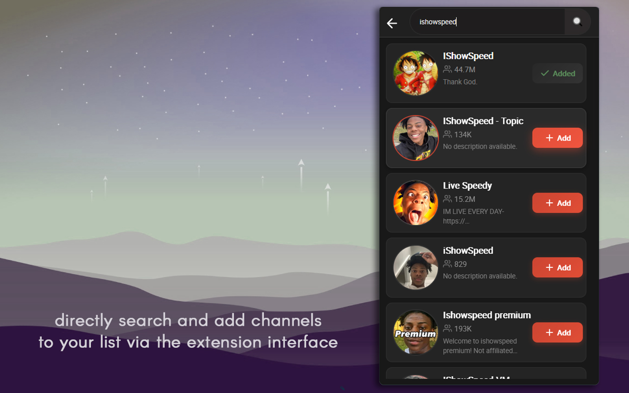
Task: Add the 'Ishowspeed premium' channel
Action: [558, 333]
